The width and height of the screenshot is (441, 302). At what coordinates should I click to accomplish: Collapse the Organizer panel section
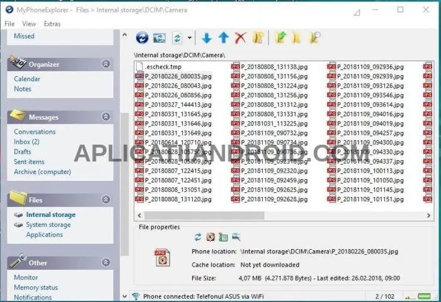[x=106, y=64]
